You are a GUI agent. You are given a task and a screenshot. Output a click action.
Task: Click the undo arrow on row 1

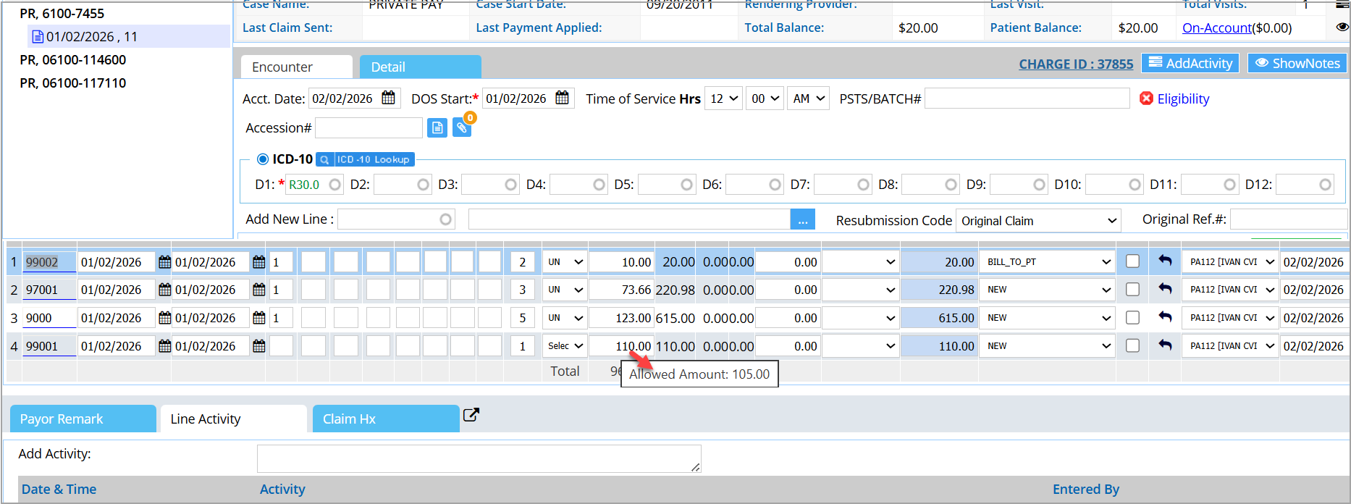[1165, 261]
